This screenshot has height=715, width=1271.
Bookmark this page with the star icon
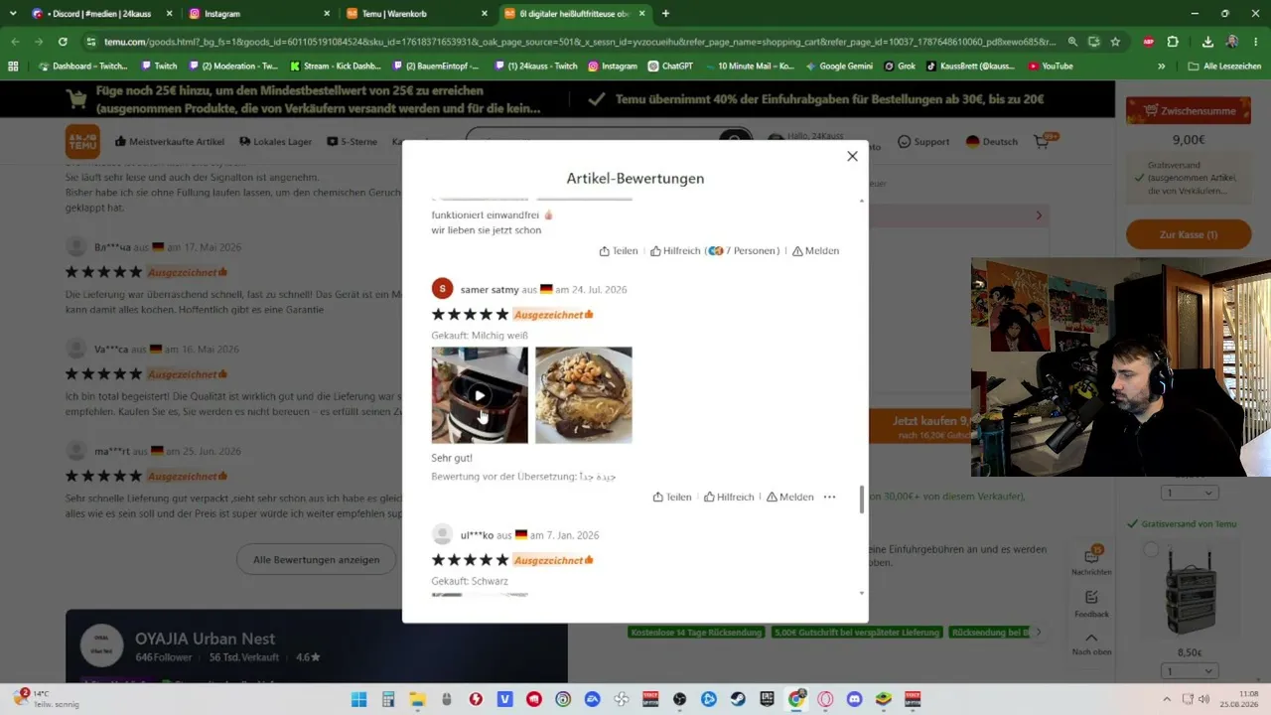click(1115, 42)
